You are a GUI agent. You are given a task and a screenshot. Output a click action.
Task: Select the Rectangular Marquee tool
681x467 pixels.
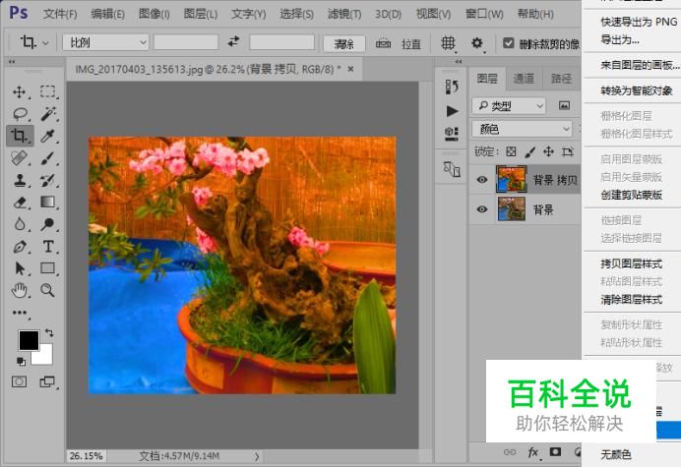[48, 92]
